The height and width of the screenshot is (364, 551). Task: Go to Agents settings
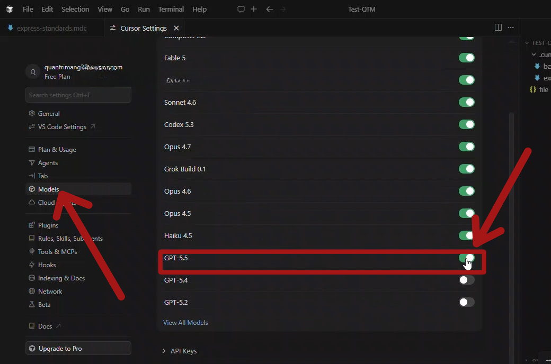point(48,163)
